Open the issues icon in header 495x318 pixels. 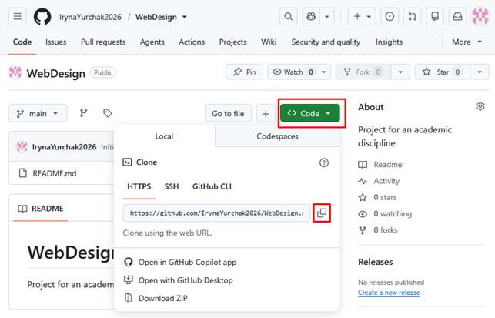click(390, 16)
